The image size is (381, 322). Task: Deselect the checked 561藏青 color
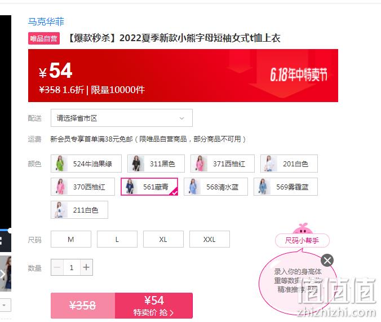click(x=149, y=187)
